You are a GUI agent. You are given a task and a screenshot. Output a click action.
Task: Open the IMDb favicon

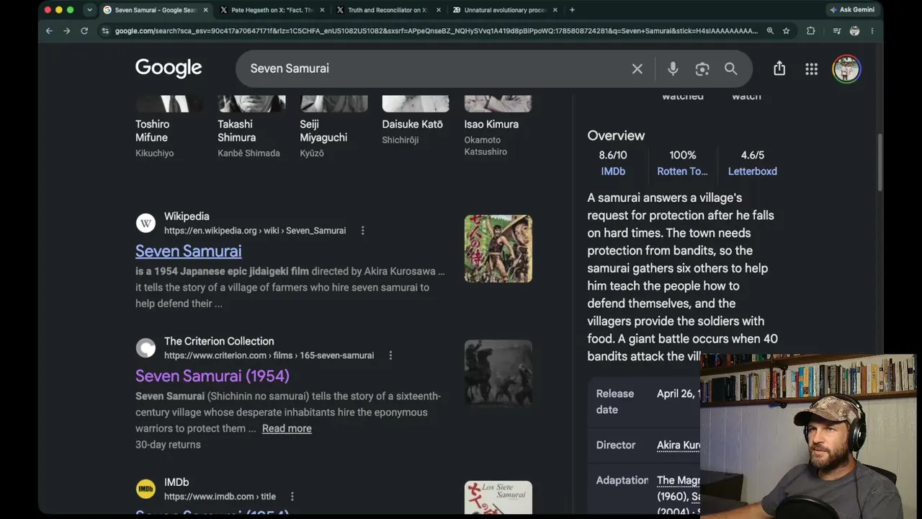click(146, 489)
